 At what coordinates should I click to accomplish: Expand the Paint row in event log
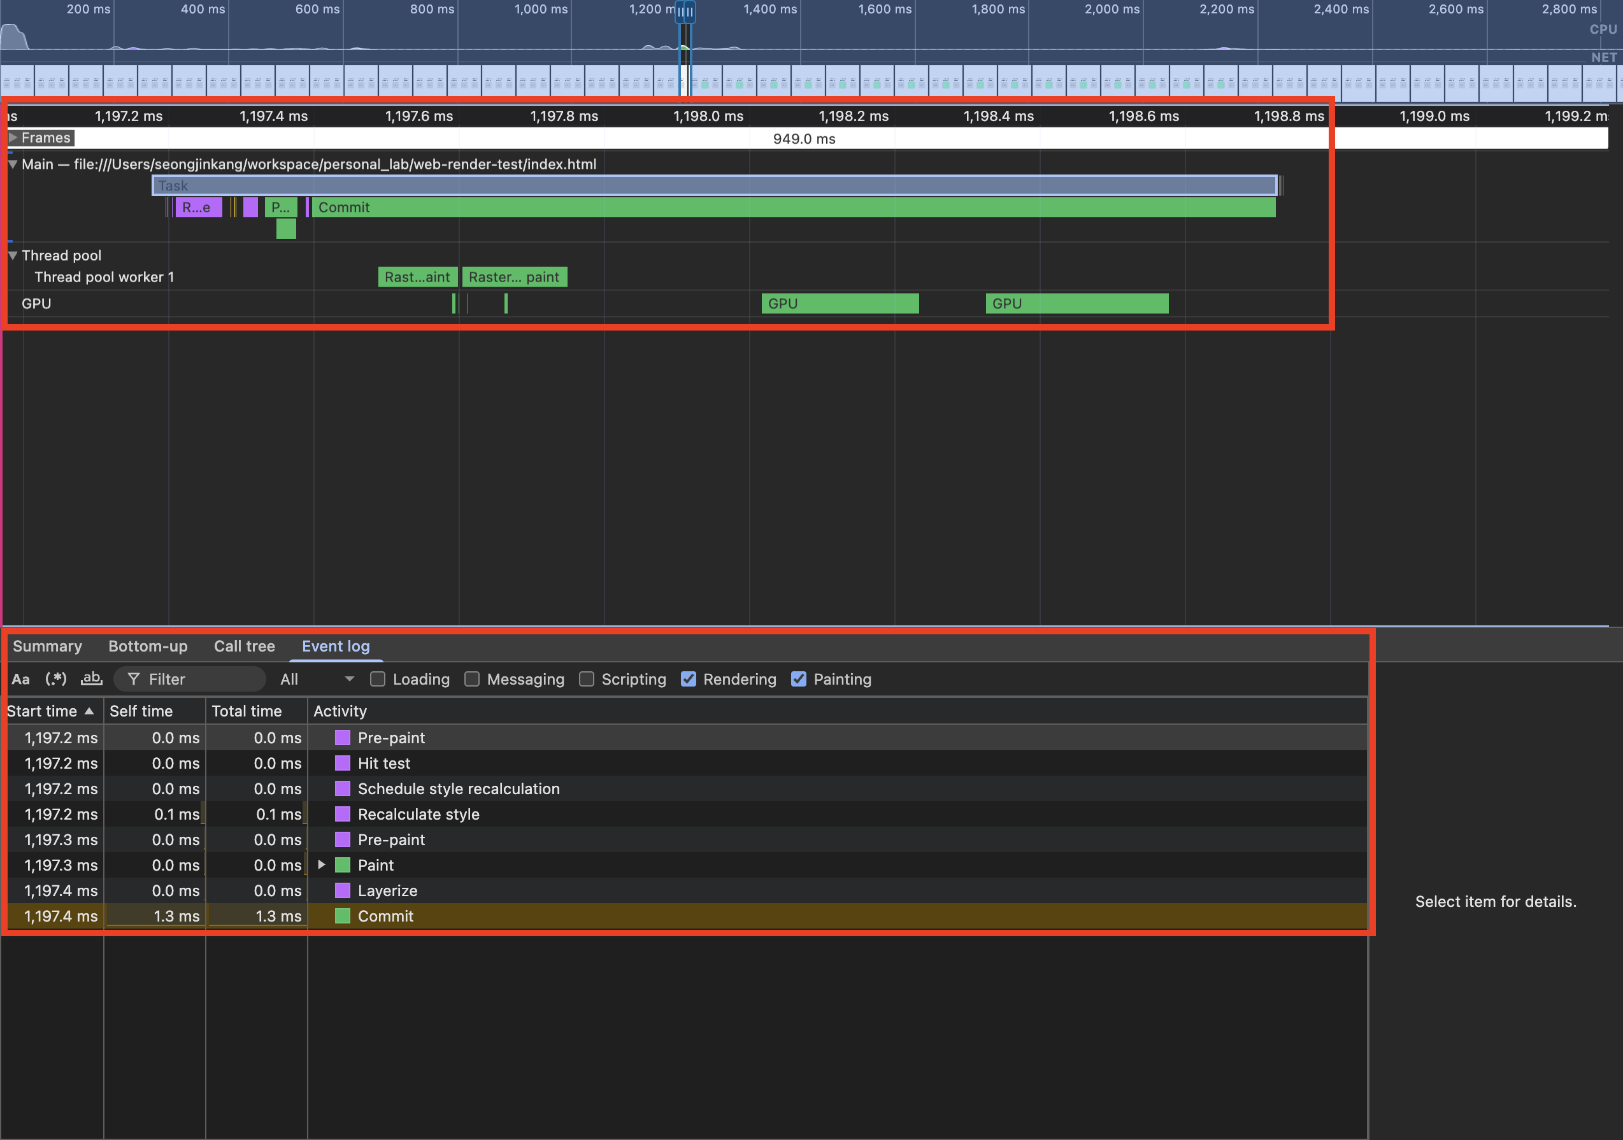pos(322,865)
